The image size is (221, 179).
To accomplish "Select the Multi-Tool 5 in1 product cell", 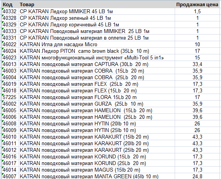I will point(97,57).
